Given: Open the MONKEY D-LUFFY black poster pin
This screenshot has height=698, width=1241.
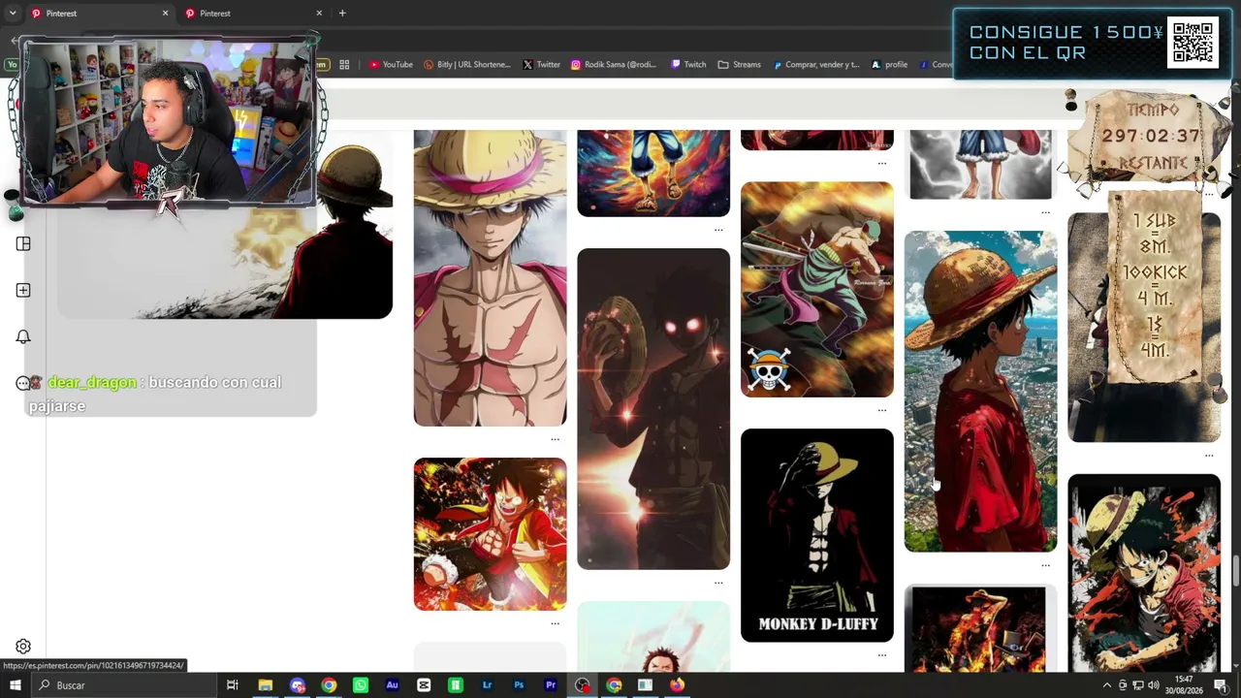Looking at the screenshot, I should click(x=817, y=535).
